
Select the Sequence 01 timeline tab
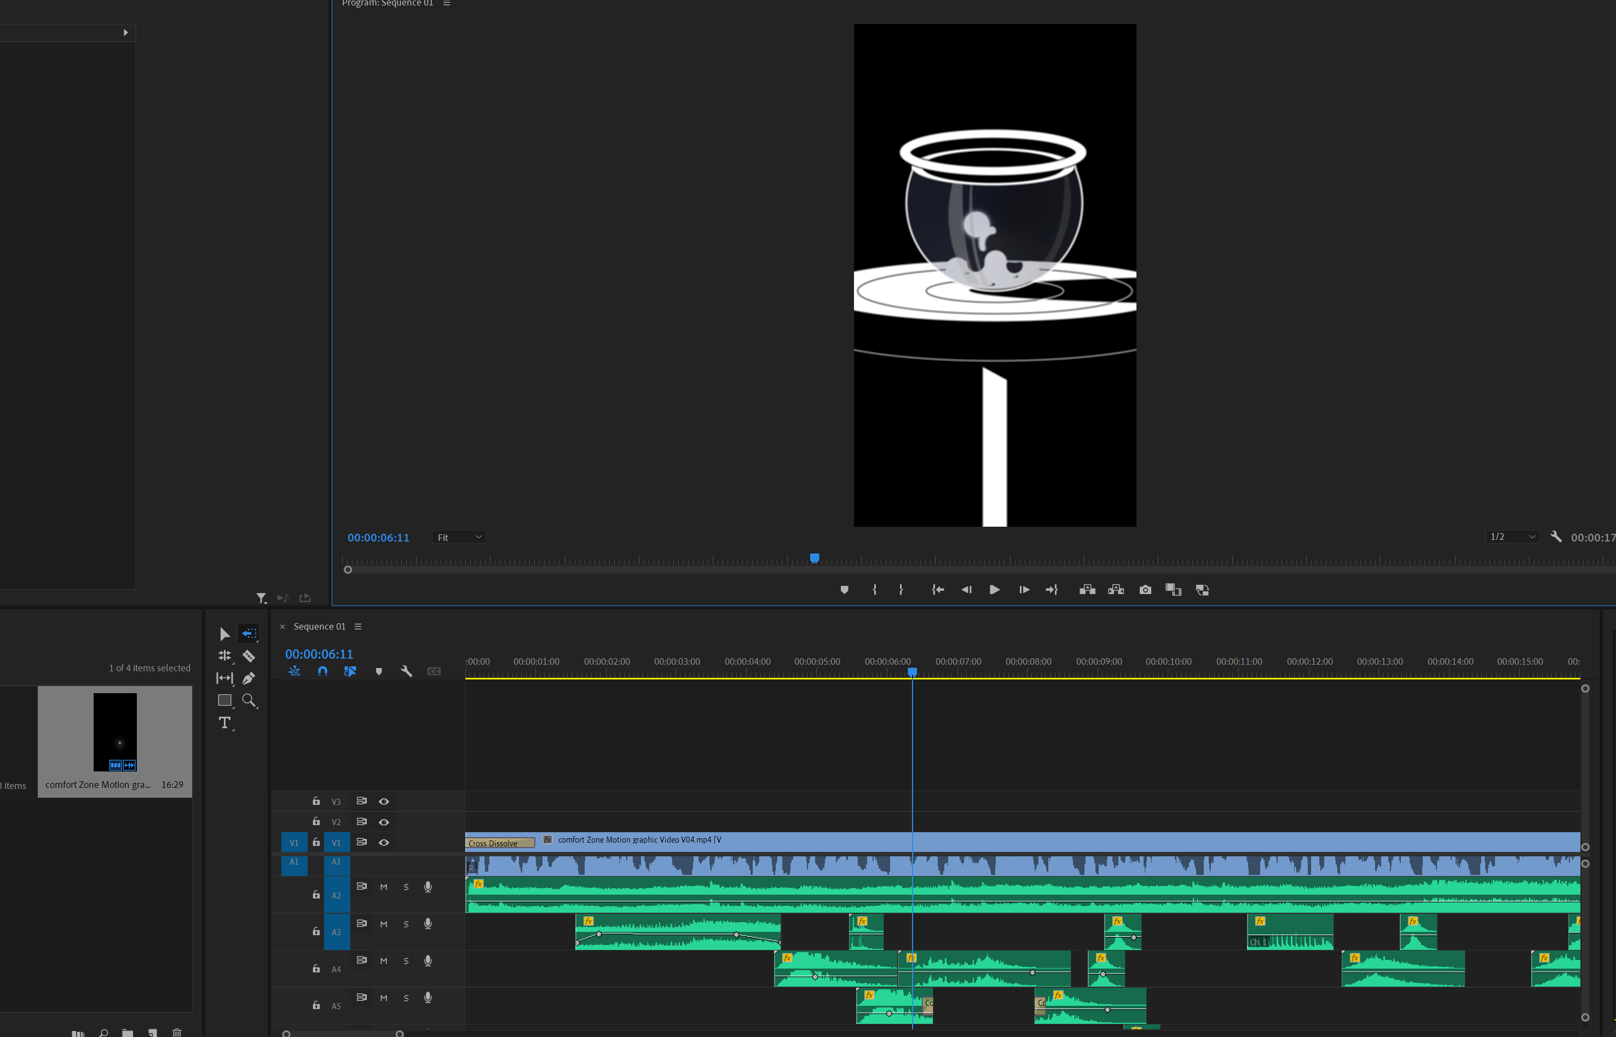click(319, 626)
